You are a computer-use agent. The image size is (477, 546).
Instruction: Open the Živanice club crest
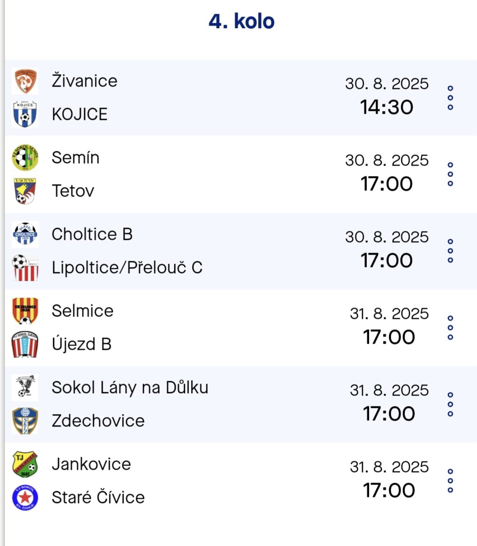25,81
